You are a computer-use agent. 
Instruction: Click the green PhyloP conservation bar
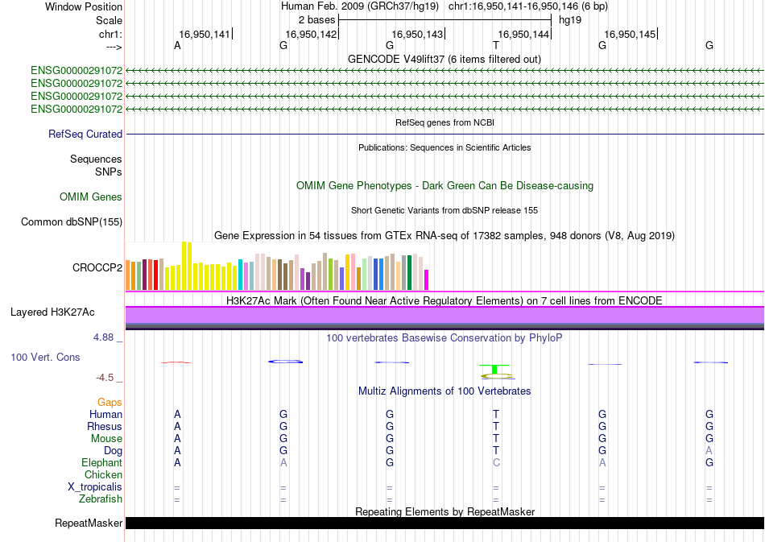[x=494, y=369]
